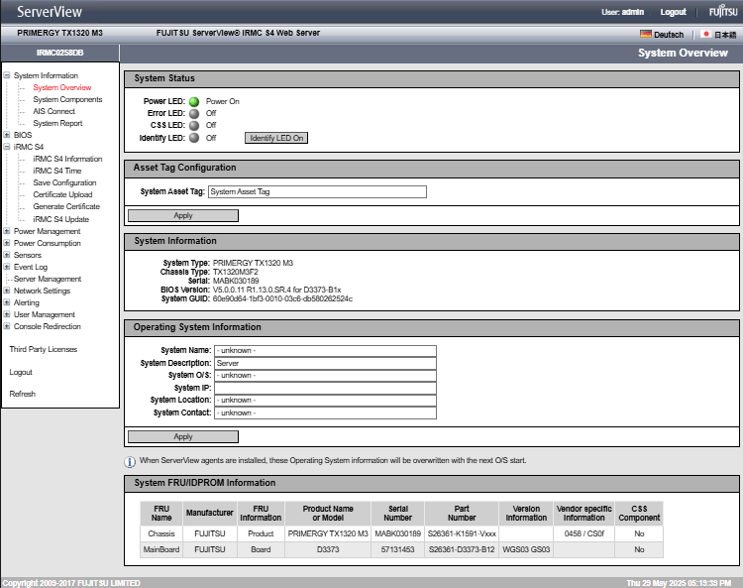Viewport: 743px width, 588px height.
Task: Open System Overview in the sidebar
Action: coord(62,87)
